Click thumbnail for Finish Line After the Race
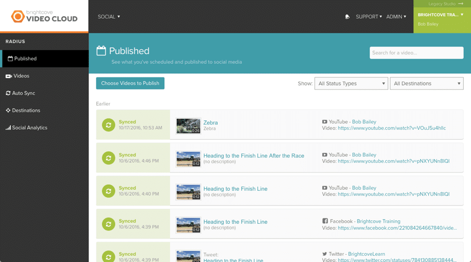Screen dimensions: 471x262 point(188,159)
